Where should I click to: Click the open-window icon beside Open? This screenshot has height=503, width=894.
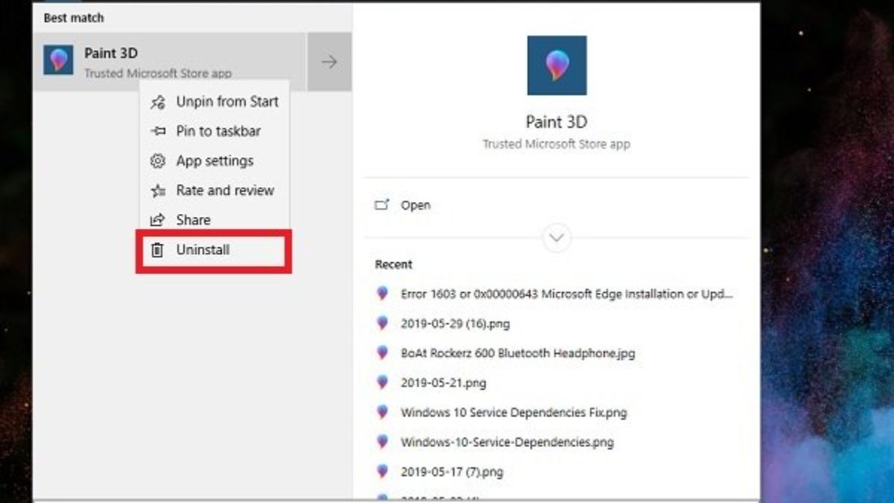coord(382,205)
